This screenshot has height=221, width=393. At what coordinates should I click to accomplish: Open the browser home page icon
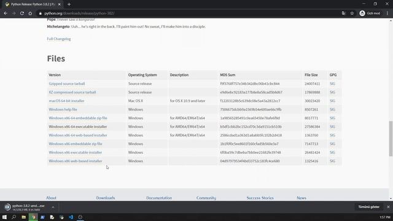30,14
